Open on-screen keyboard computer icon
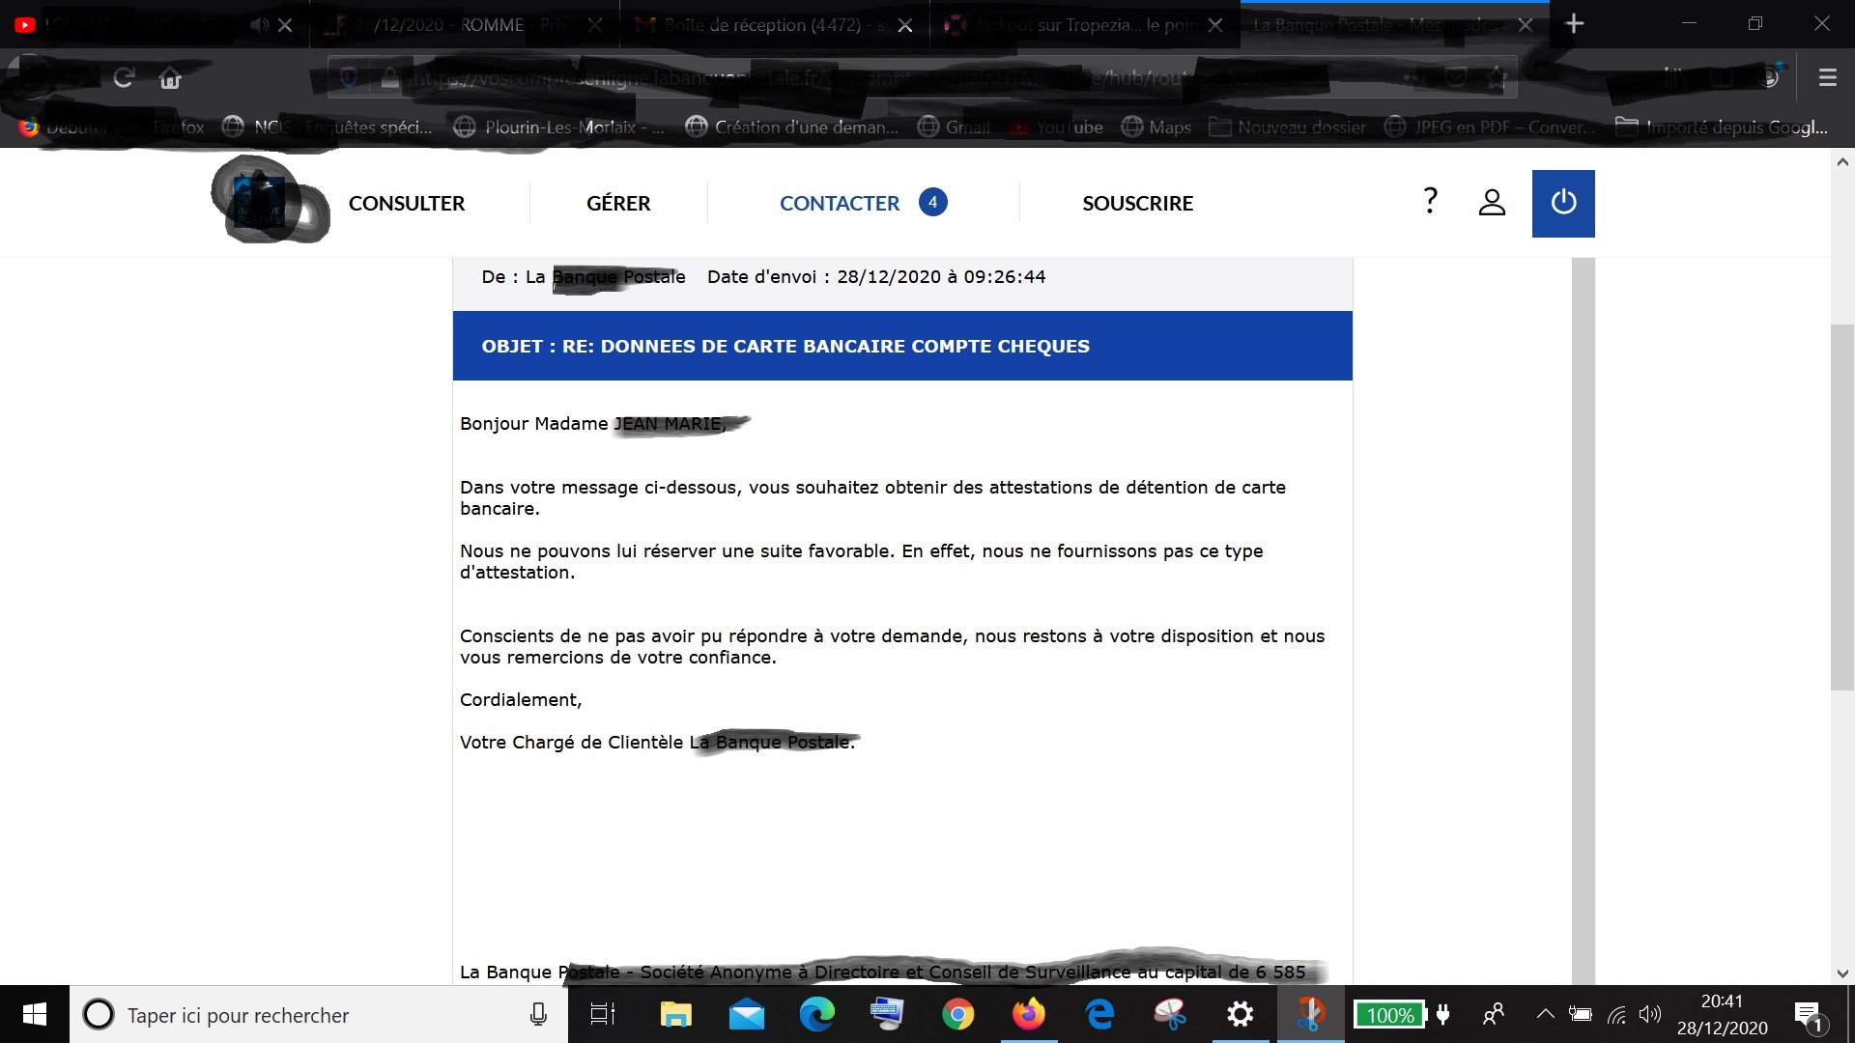This screenshot has width=1855, height=1043. 887,1014
